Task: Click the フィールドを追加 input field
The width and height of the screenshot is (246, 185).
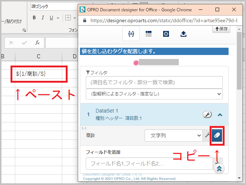Action: coord(149,164)
